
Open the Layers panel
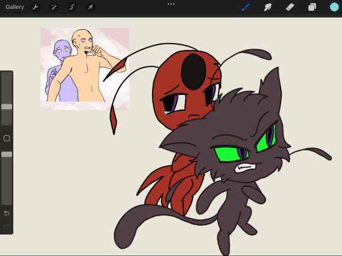pyautogui.click(x=312, y=7)
